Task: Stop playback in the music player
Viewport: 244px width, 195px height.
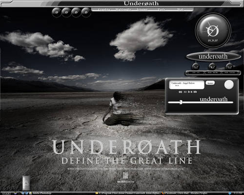Action: pyautogui.click(x=191, y=92)
